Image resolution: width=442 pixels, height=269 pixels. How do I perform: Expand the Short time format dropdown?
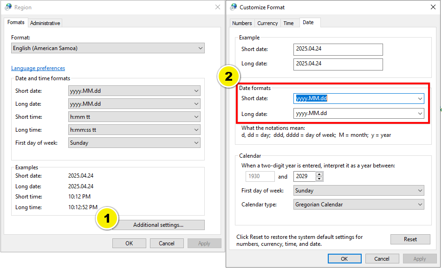pyautogui.click(x=197, y=116)
